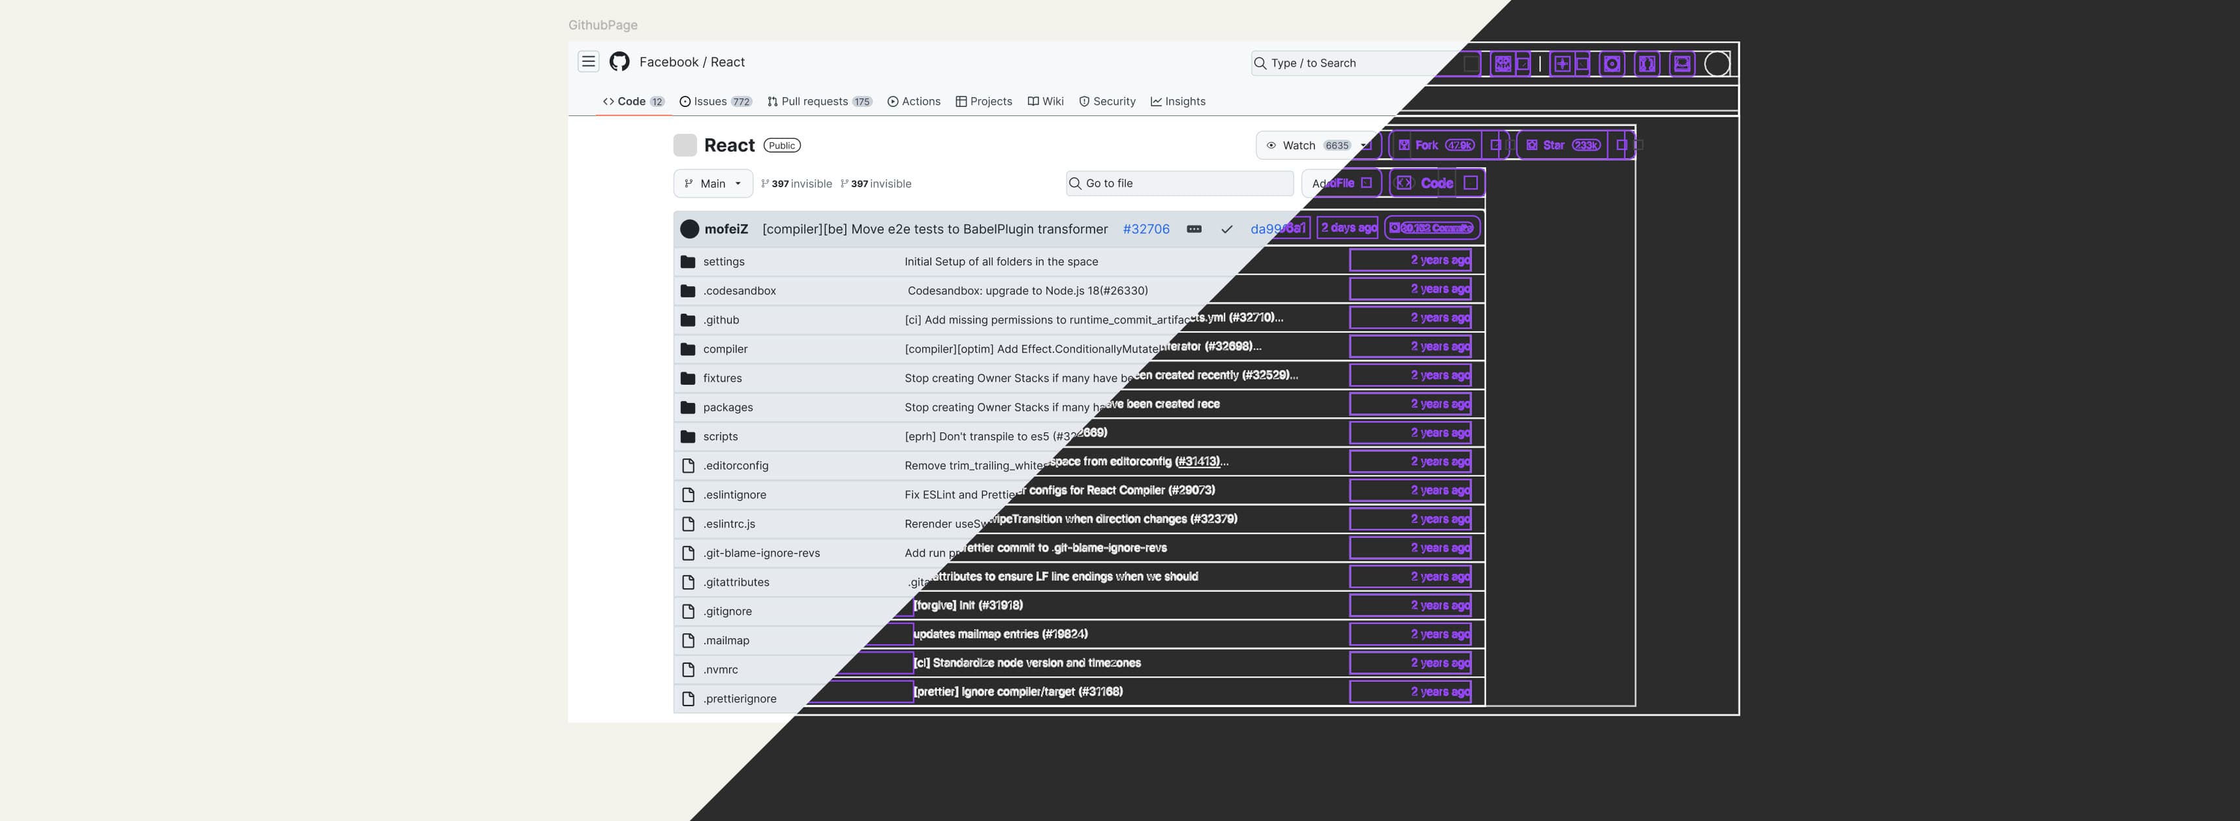Open the Main branch dropdown
2240x821 pixels.
(x=713, y=183)
